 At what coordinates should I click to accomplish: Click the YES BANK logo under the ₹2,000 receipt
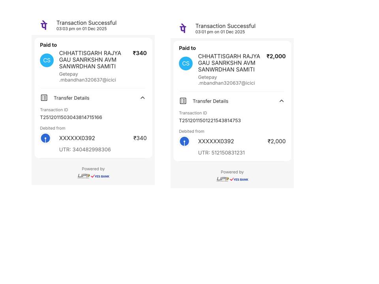(x=239, y=179)
